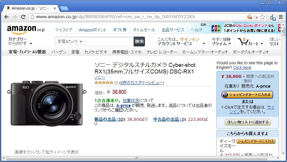This screenshot has height=162, width=287.
Task: Open タイムセール link
Action: pos(144,30)
